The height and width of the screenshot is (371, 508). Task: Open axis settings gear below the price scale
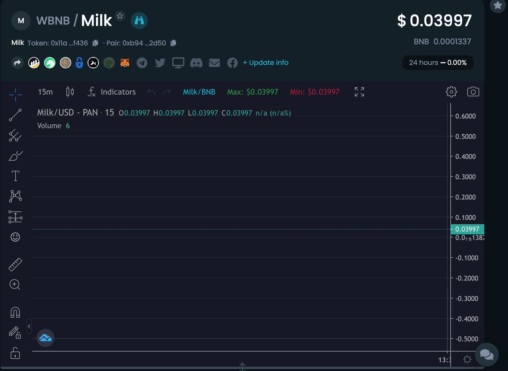tap(467, 360)
